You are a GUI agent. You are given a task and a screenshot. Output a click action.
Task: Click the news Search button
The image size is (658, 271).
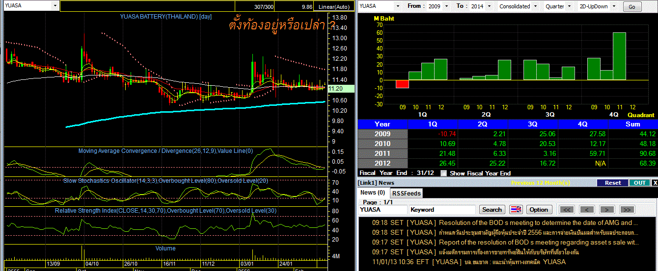point(492,210)
